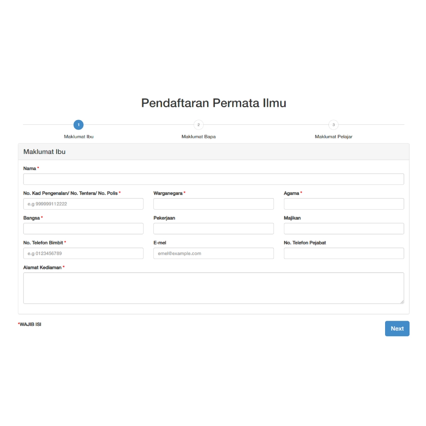Image resolution: width=426 pixels, height=426 pixels.
Task: Open the Maklumat Pelajar step label
Action: [334, 136]
